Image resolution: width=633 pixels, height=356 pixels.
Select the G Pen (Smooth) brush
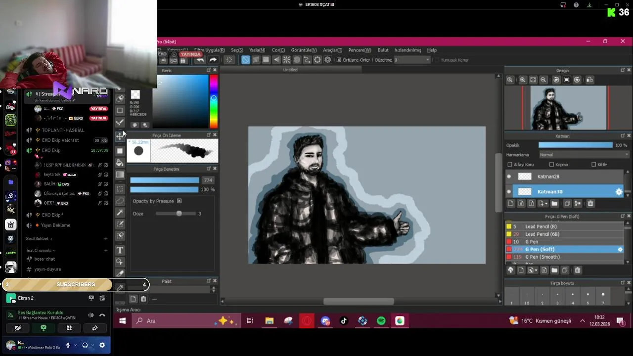click(542, 257)
